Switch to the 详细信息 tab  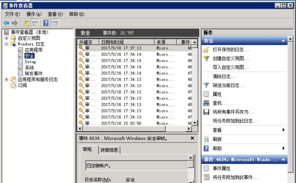[109, 150]
